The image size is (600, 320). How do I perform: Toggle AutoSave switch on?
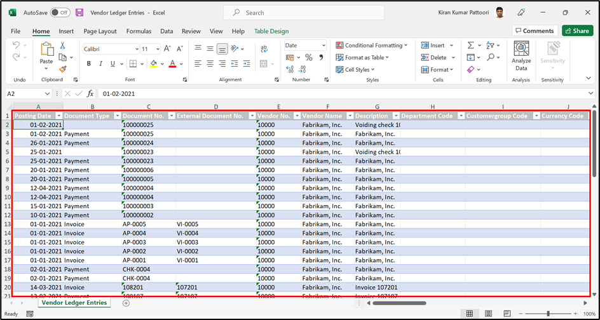point(60,13)
